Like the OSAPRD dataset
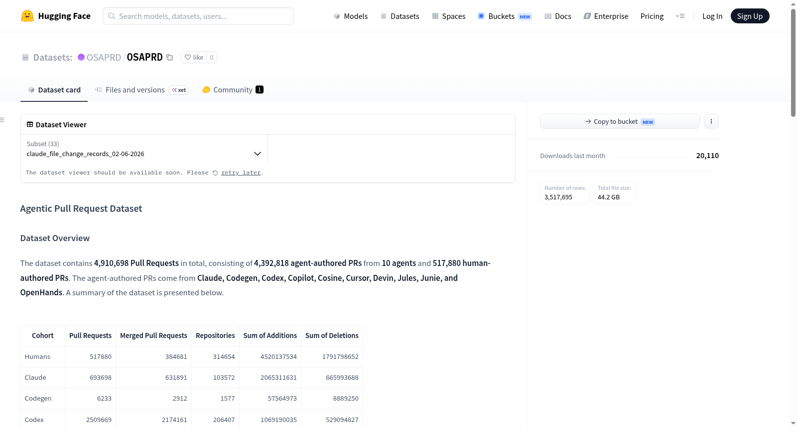Viewport: 797px width, 428px height. point(194,57)
